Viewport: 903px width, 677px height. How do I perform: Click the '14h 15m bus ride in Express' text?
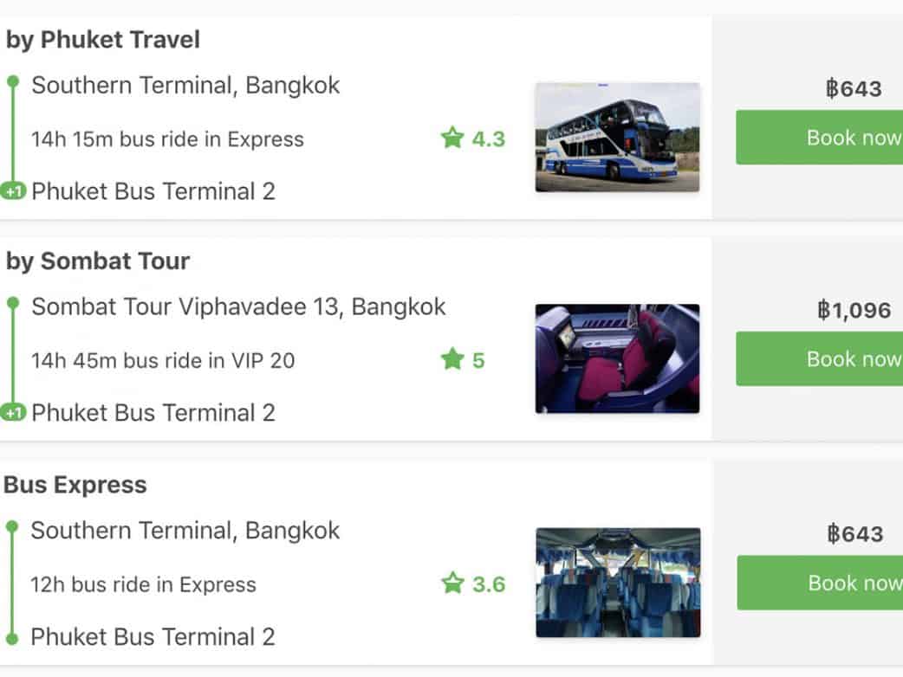tap(167, 139)
